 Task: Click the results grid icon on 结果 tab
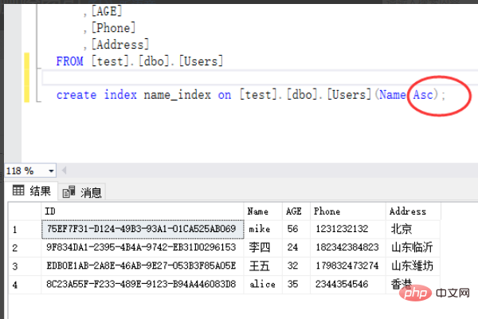(x=18, y=191)
